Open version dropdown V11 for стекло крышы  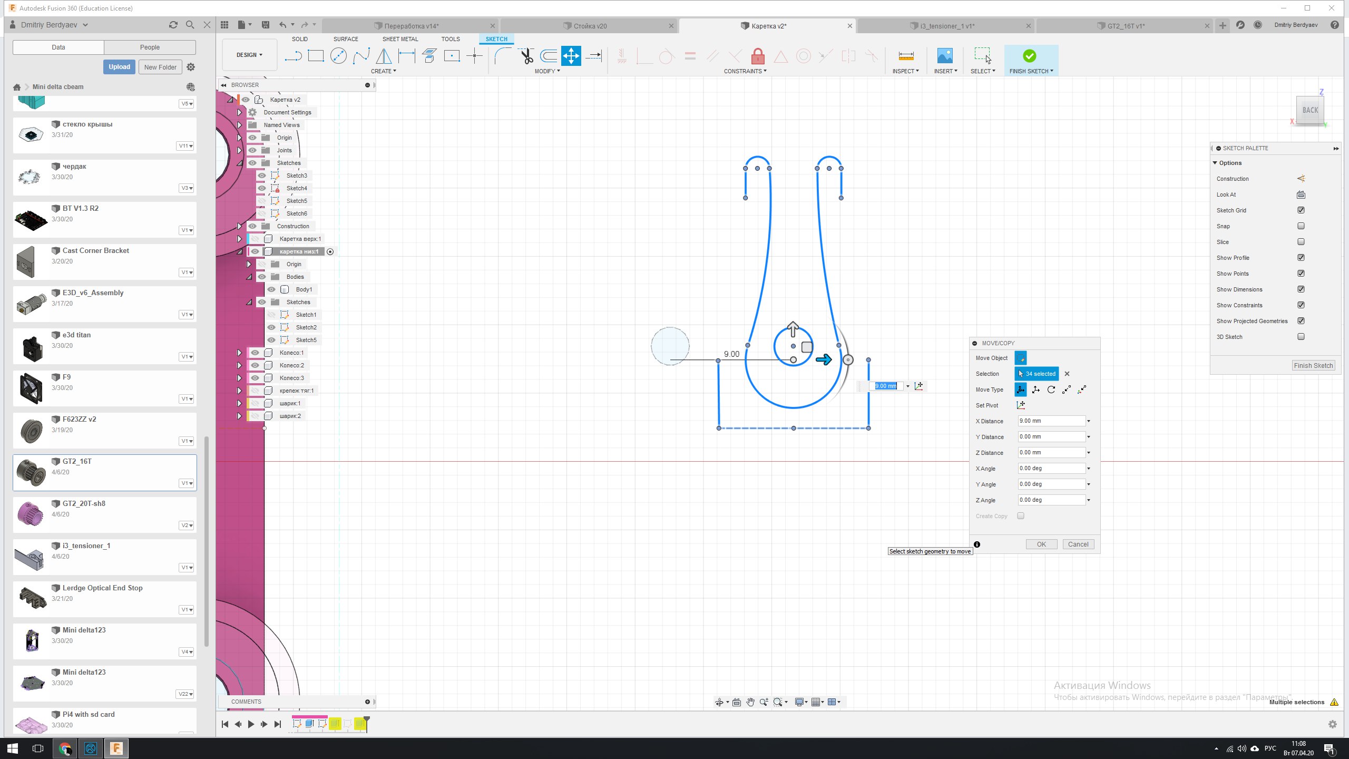click(185, 146)
